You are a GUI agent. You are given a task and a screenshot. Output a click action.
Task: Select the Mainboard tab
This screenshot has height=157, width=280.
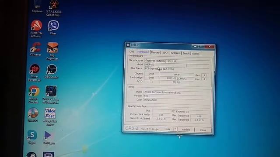point(143,52)
